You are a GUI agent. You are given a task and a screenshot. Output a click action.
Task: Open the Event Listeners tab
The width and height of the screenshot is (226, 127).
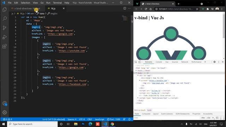click(167, 114)
